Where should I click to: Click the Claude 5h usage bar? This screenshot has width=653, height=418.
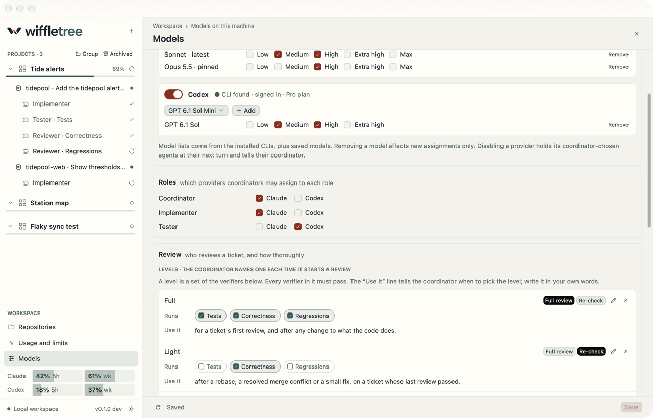[57, 376]
